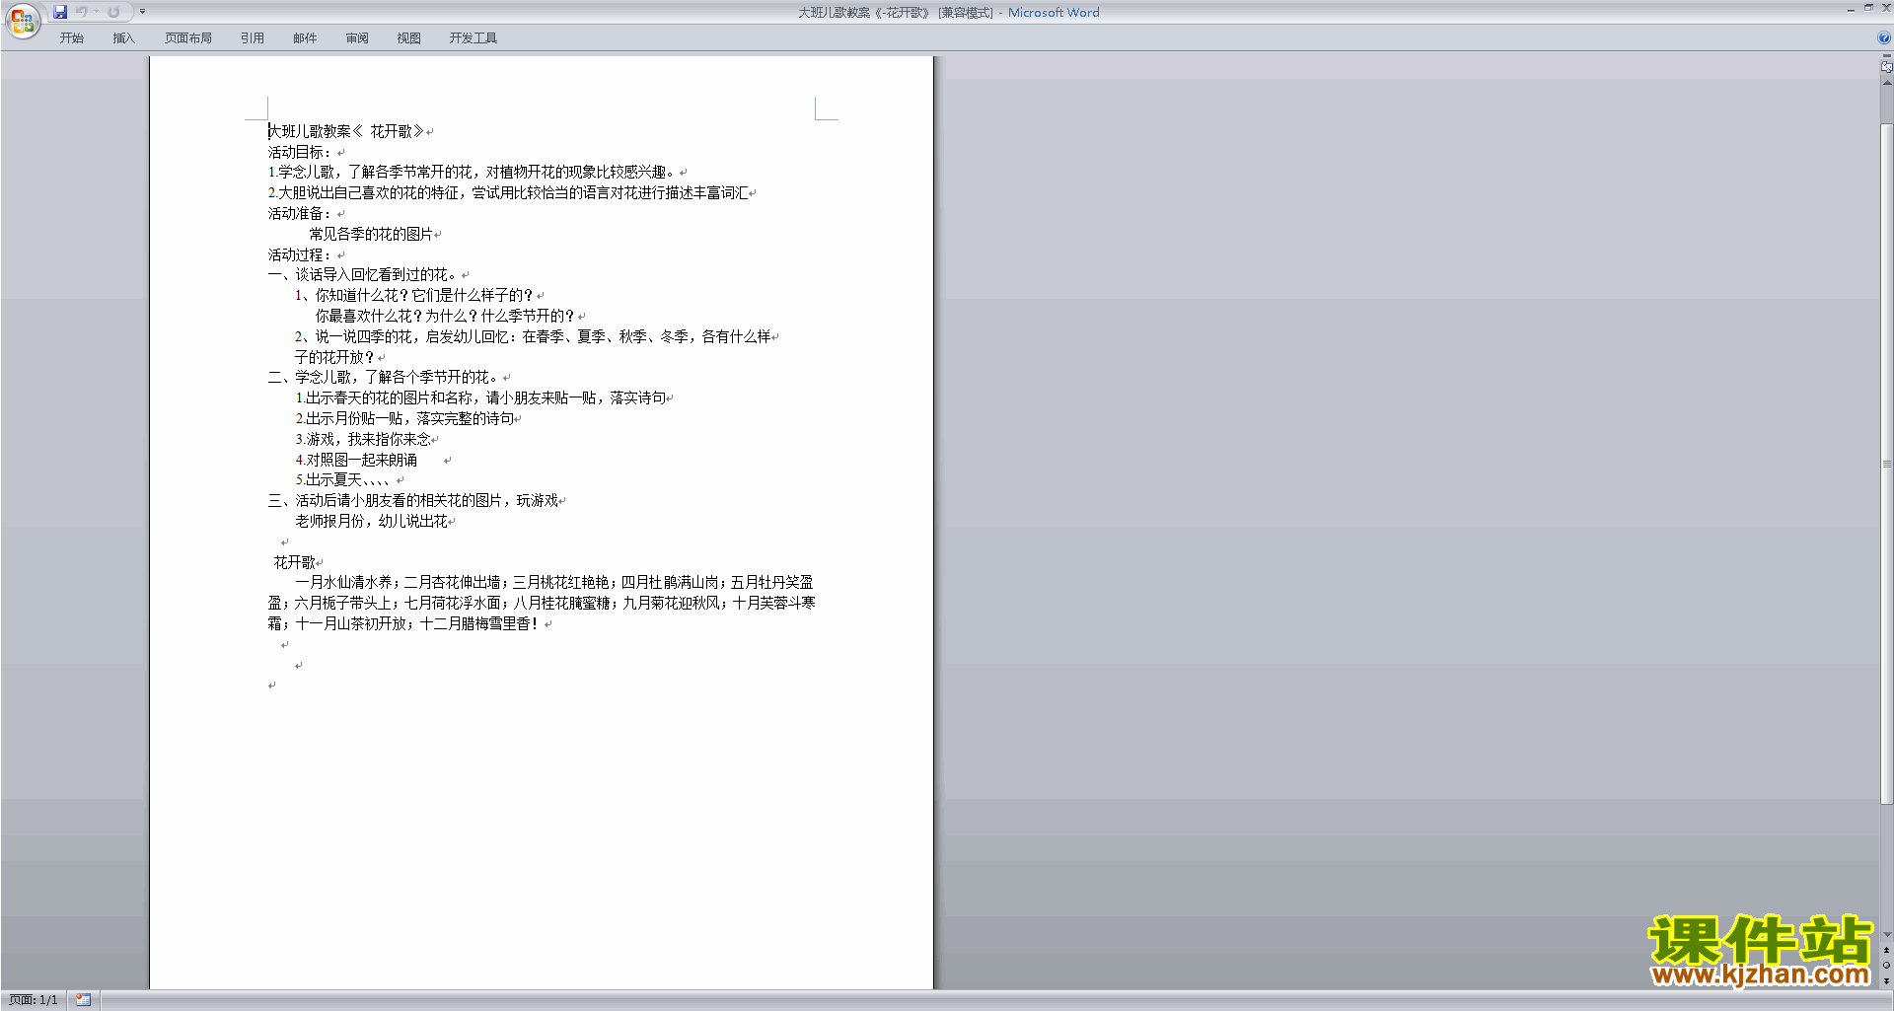The height and width of the screenshot is (1011, 1894).
Task: Go to the 邮件 ribbon tab
Action: 305,38
